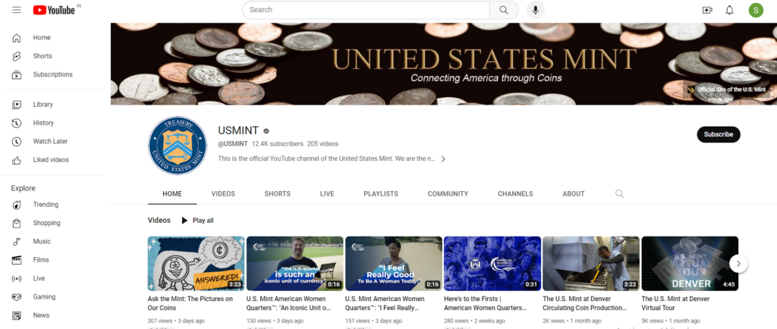
Task: Switch to the CHANNELS tab
Action: [515, 194]
